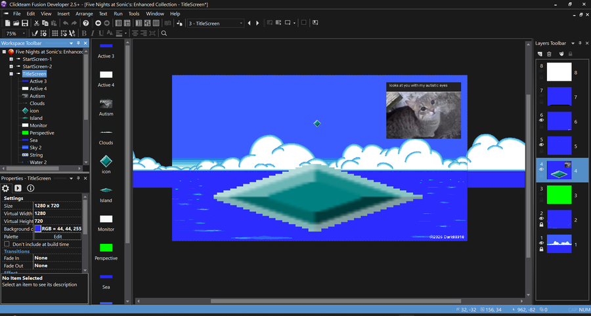The width and height of the screenshot is (591, 316).
Task: Show hidden layer 8 via eye toggle
Action: (542, 71)
